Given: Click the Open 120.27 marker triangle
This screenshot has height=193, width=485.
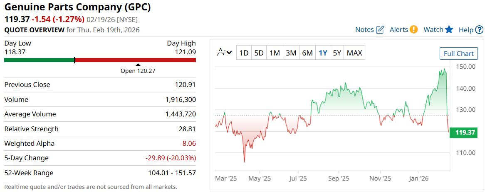Looking at the screenshot, I should 138,65.
